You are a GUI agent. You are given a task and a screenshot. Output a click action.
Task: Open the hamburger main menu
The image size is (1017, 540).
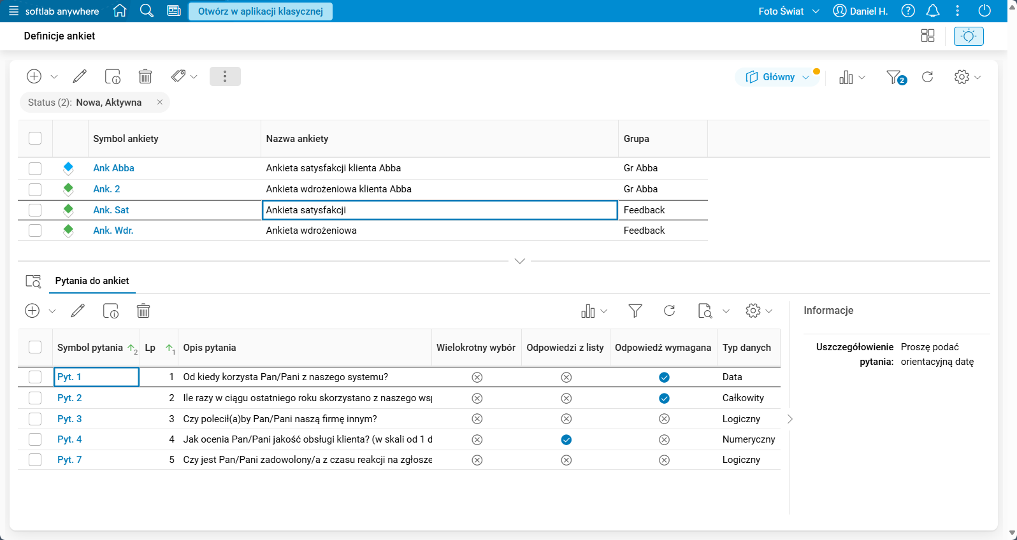(13, 11)
